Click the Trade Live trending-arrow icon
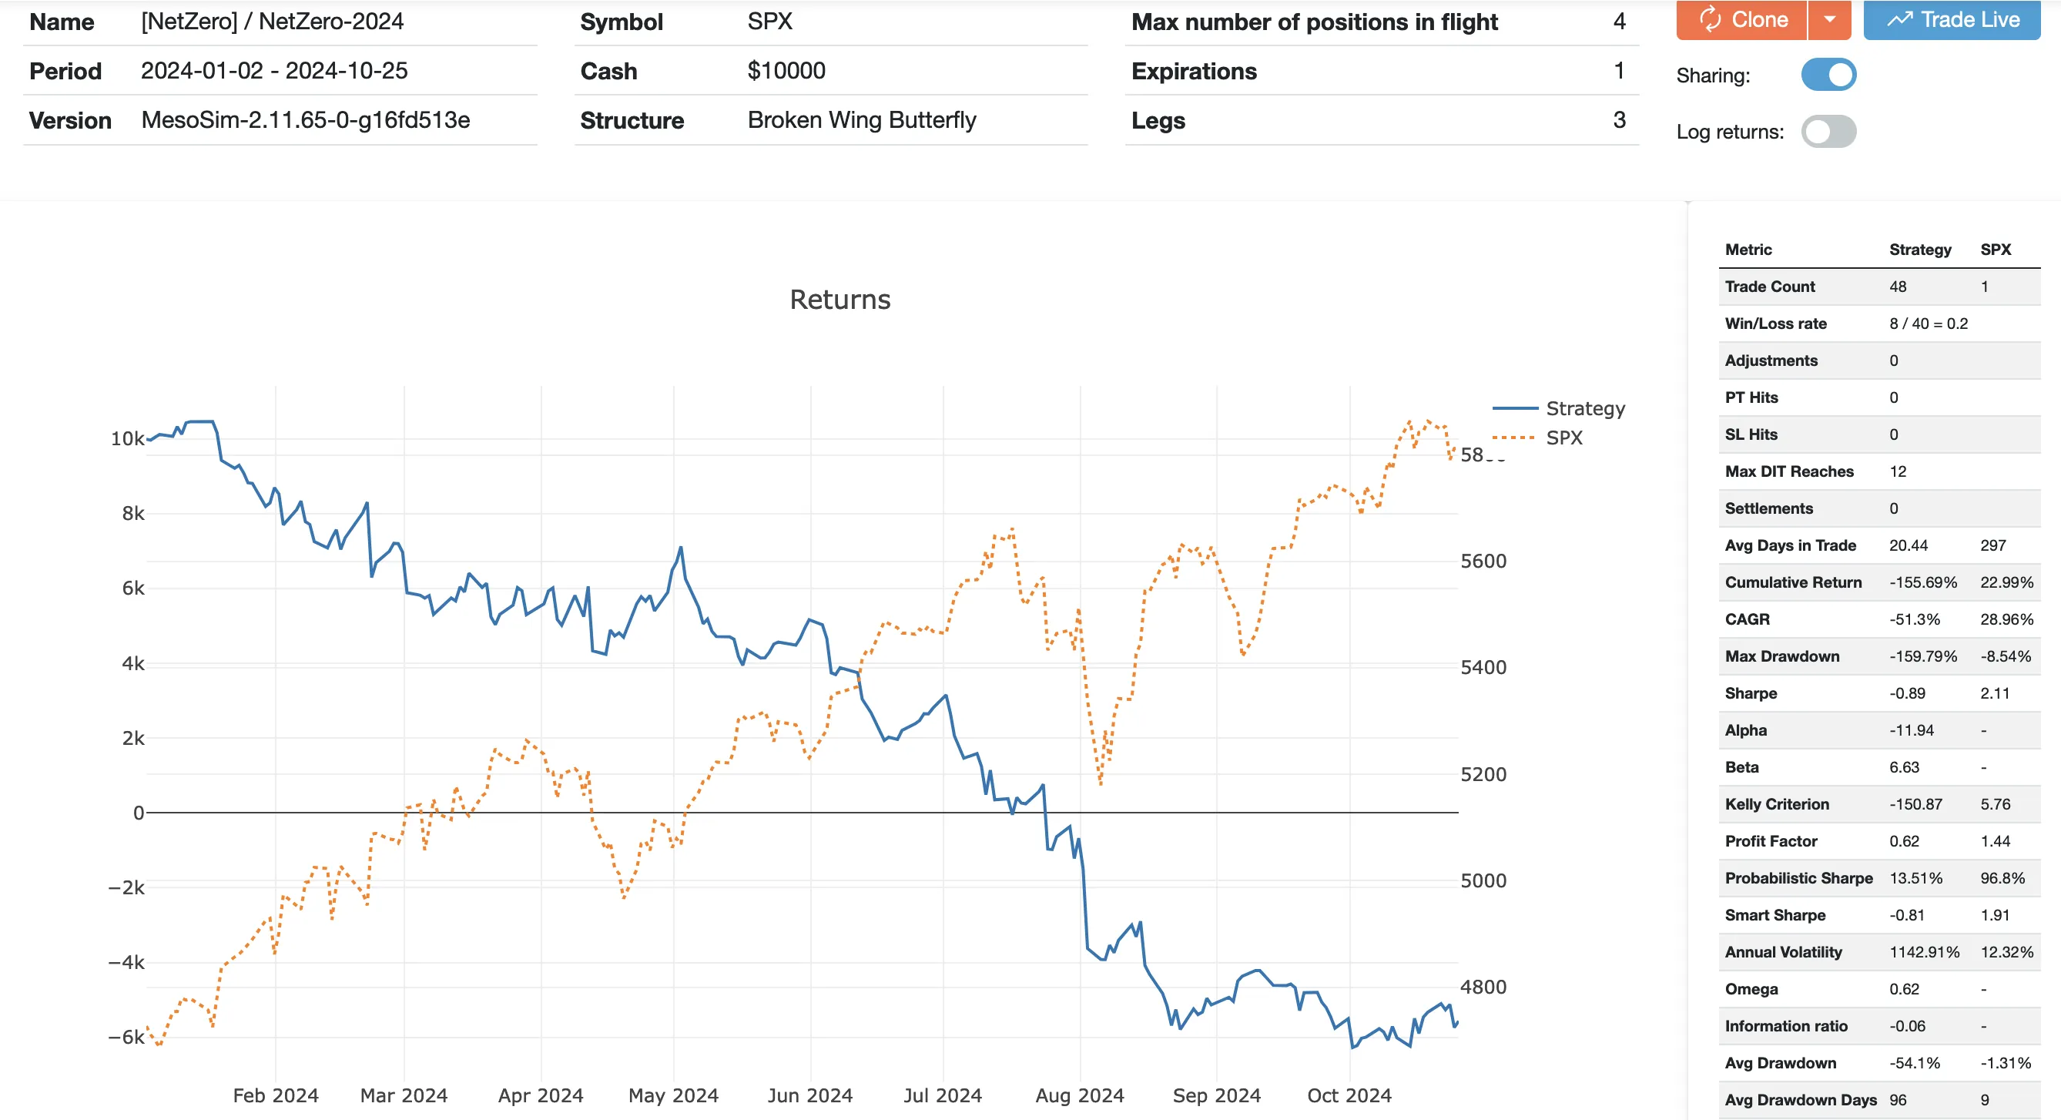 1900,19
